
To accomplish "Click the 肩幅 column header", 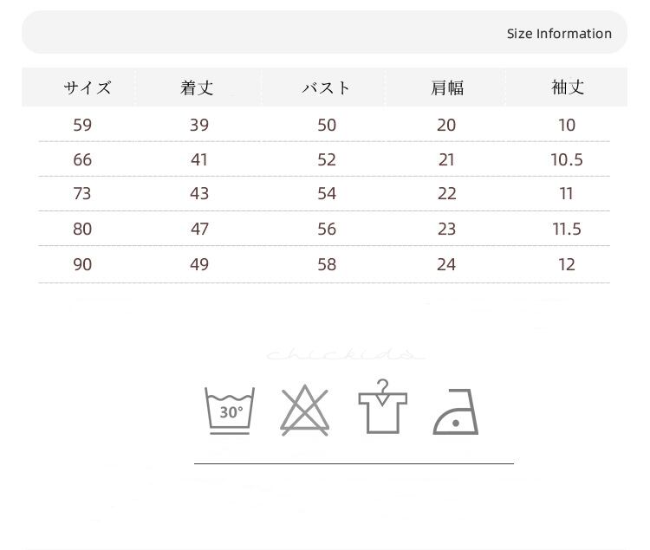I will pos(447,87).
